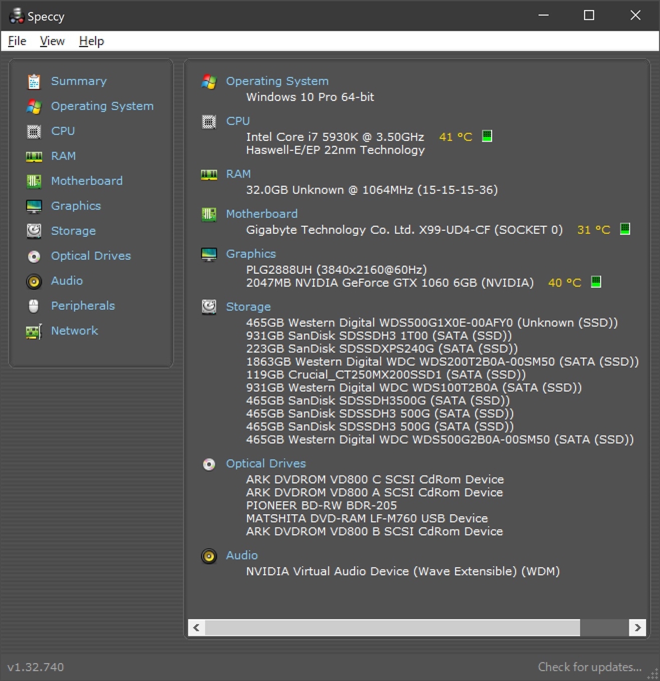
Task: Click the Storage hard drive icon in sidebar
Action: coord(34,231)
